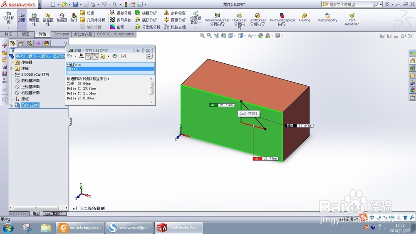The image size is (416, 234).
Task: Open DimXpertManager crosshair tab icon
Action: pos(38,43)
